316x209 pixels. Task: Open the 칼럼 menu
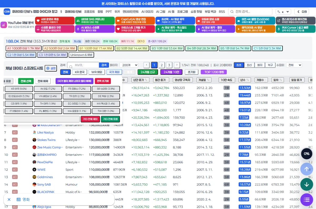click(100, 12)
